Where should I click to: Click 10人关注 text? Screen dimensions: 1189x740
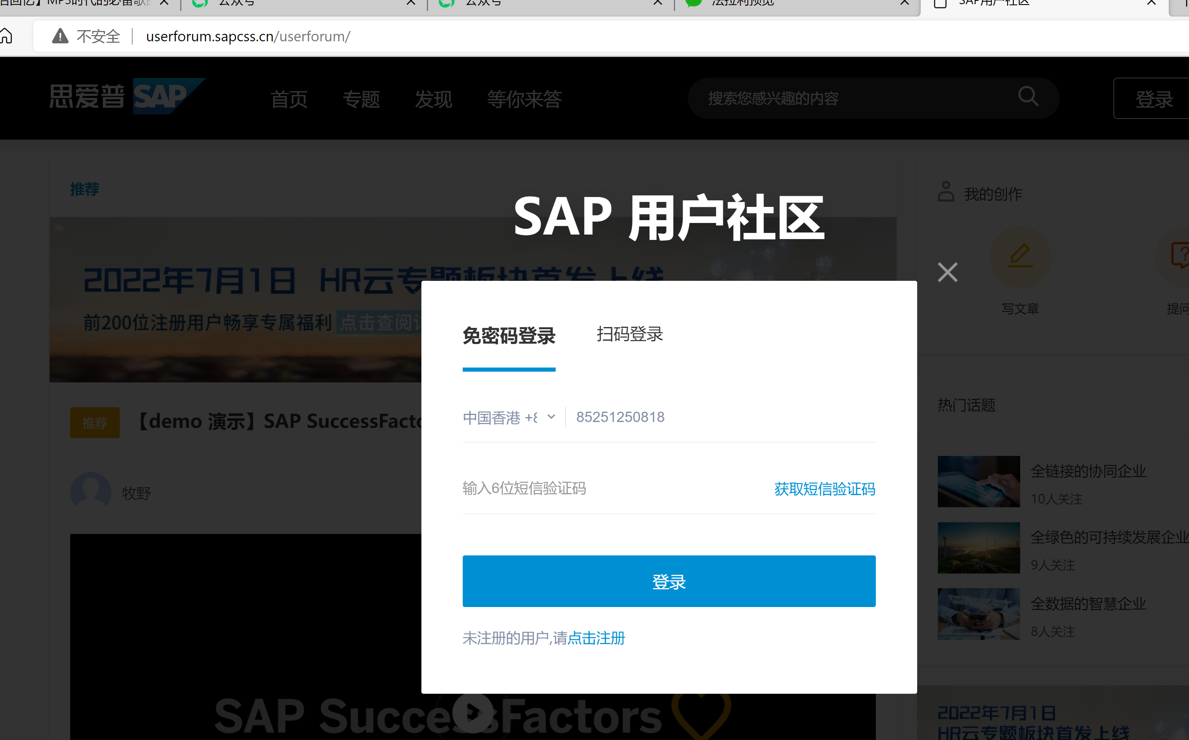click(x=1056, y=499)
